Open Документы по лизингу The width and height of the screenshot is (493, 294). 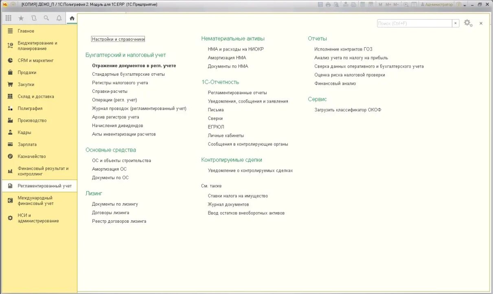point(115,204)
